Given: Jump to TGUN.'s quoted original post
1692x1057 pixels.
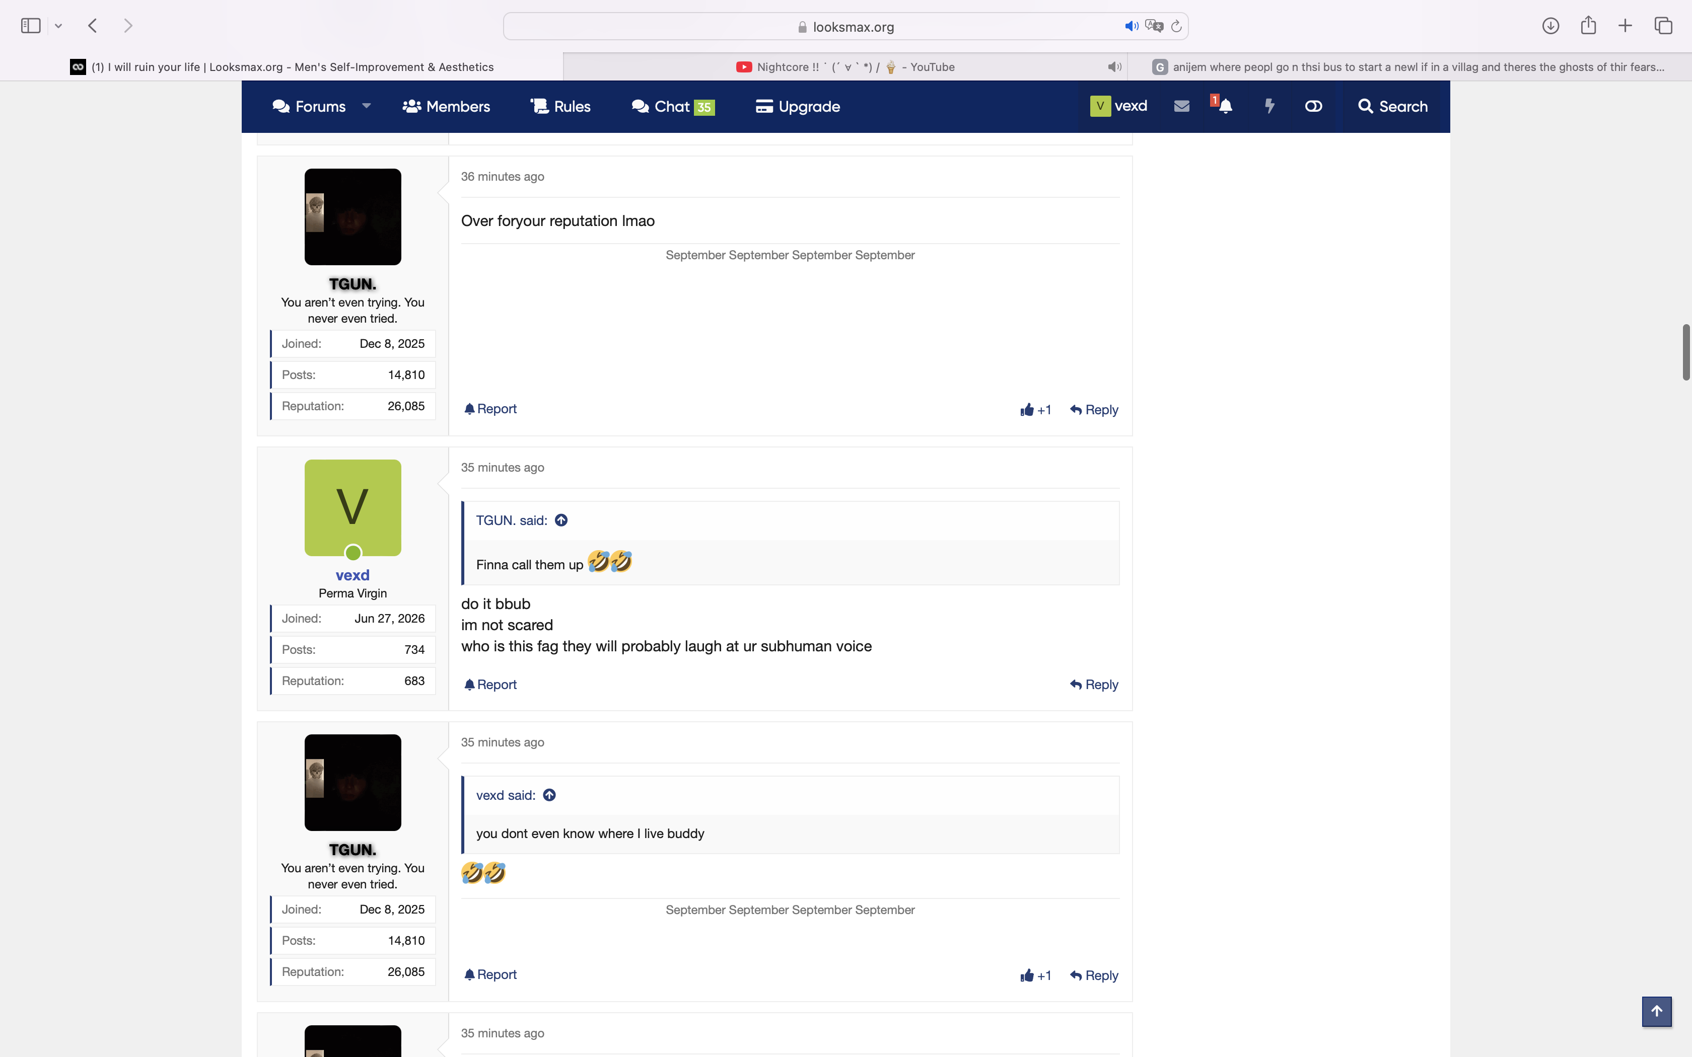Looking at the screenshot, I should [561, 520].
